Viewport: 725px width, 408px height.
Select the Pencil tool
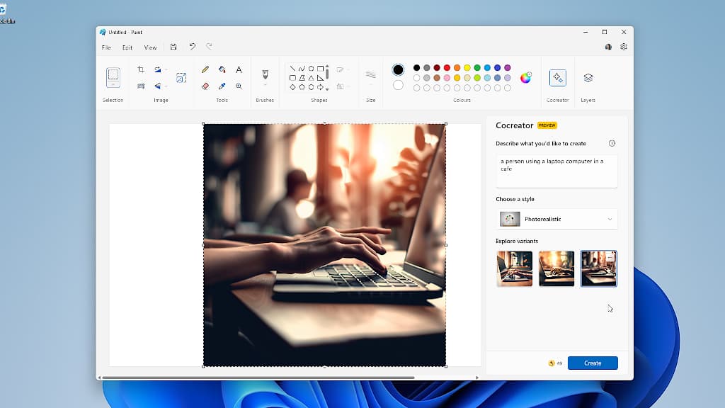pyautogui.click(x=205, y=69)
